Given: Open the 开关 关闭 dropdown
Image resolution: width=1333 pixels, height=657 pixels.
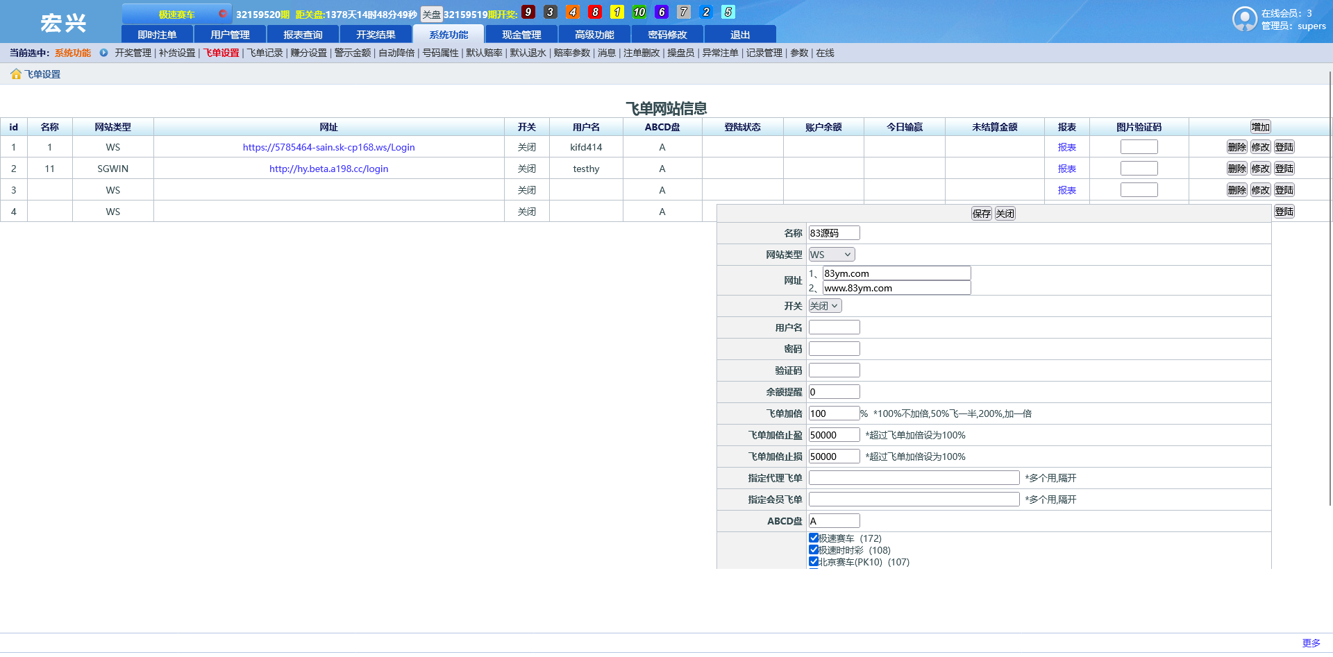Looking at the screenshot, I should pyautogui.click(x=825, y=306).
